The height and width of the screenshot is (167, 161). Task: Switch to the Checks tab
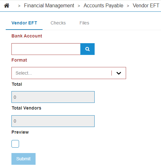[x=58, y=23]
